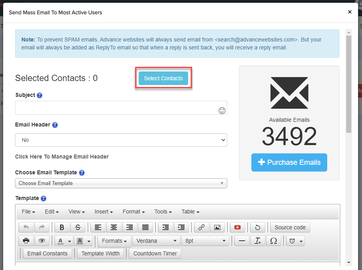Image resolution: width=362 pixels, height=270 pixels.
Task: Click the clear formatting icon
Action: 258,241
